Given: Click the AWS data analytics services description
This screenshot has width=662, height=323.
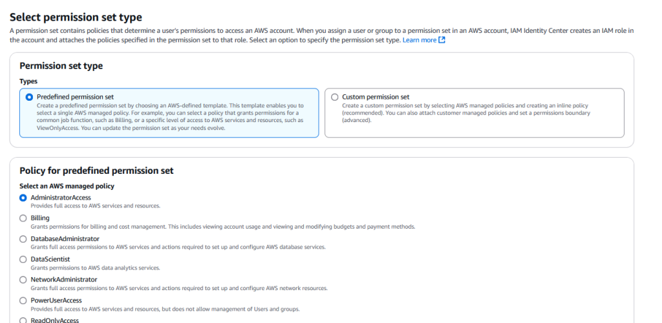Looking at the screenshot, I should coord(95,267).
